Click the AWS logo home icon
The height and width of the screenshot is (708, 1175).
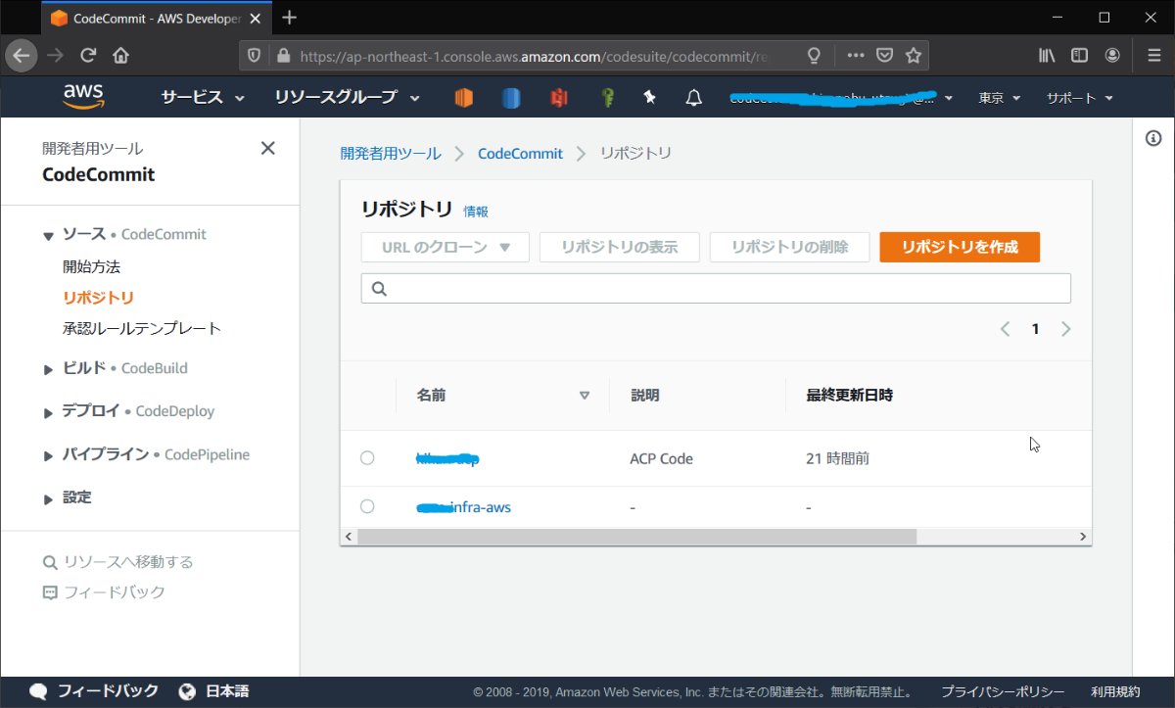point(84,96)
